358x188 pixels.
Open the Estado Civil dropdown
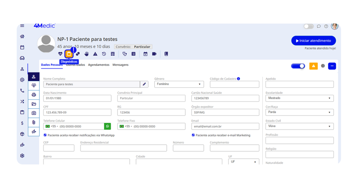point(299,126)
